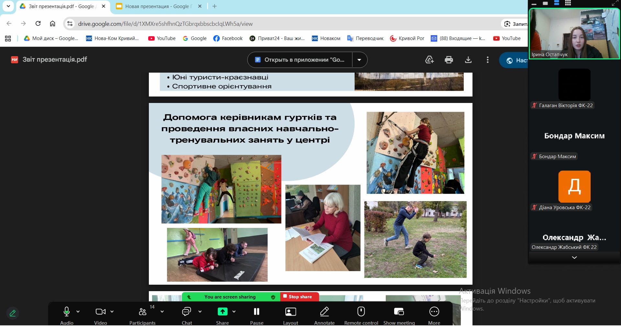Open the audio settings dropdown arrow

pyautogui.click(x=79, y=311)
